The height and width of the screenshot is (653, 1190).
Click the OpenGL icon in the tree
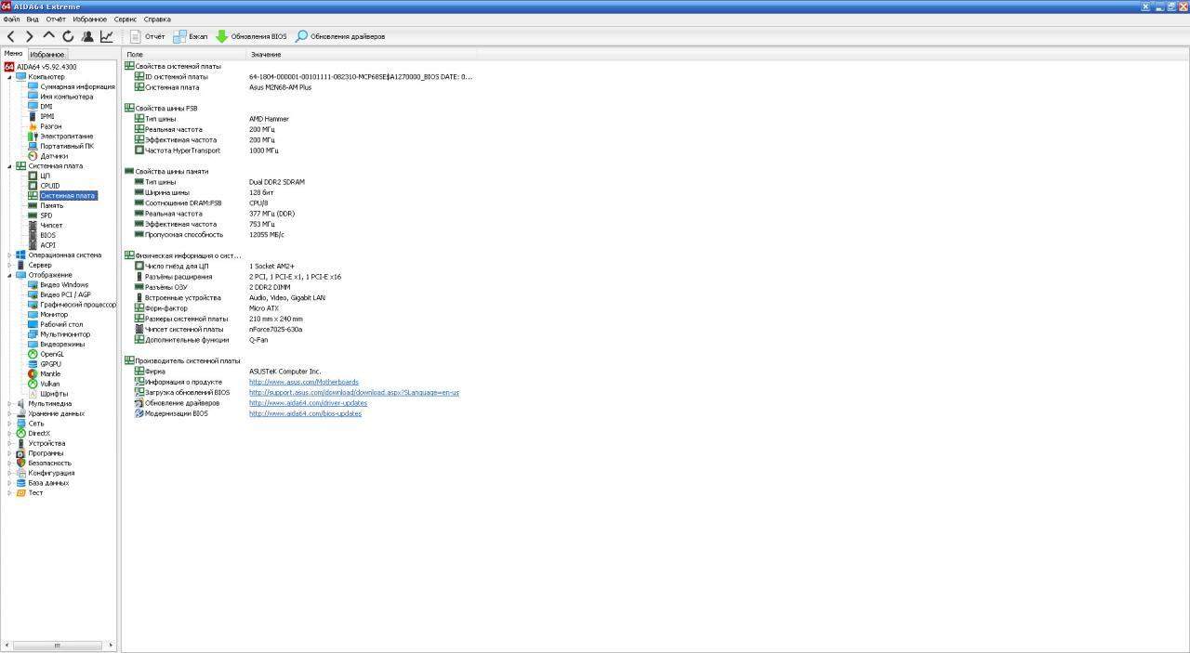[33, 354]
